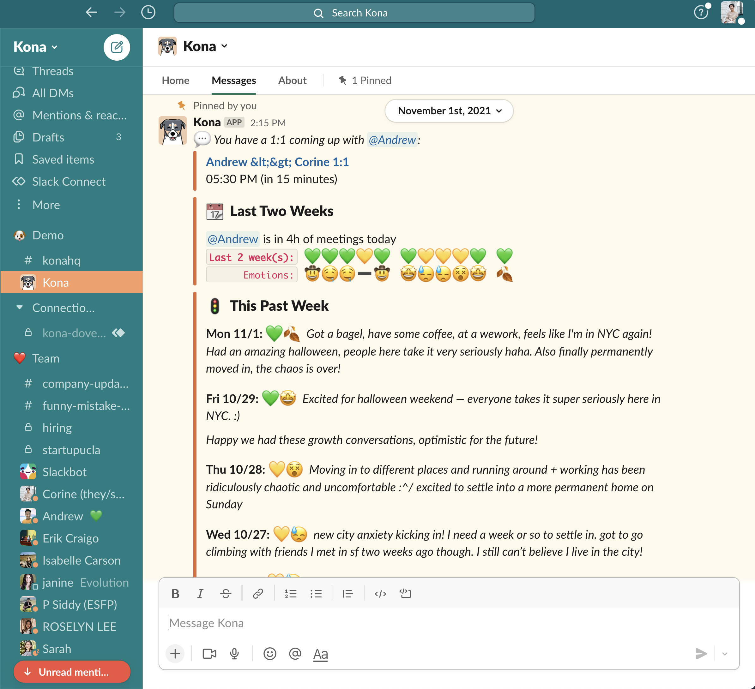Click the Message Kona input field
The image size is (755, 689).
(x=412, y=623)
